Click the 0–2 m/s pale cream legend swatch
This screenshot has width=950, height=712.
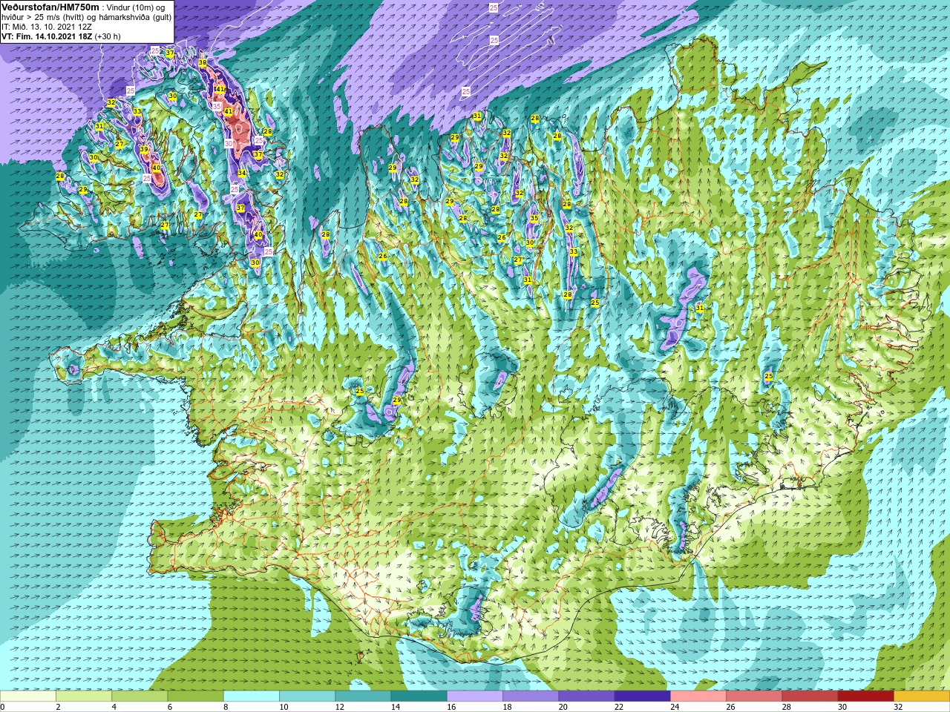coord(28,696)
